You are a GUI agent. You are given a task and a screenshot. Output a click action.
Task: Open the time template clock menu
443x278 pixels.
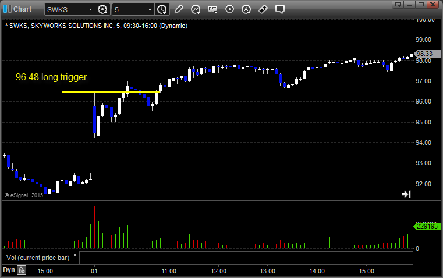coord(162,9)
